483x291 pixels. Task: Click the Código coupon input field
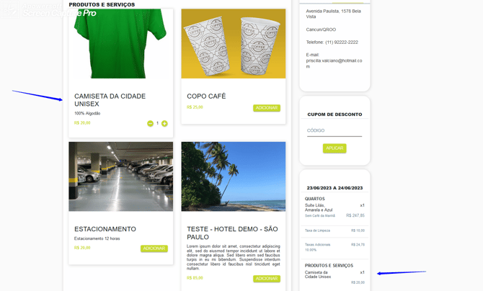(334, 130)
